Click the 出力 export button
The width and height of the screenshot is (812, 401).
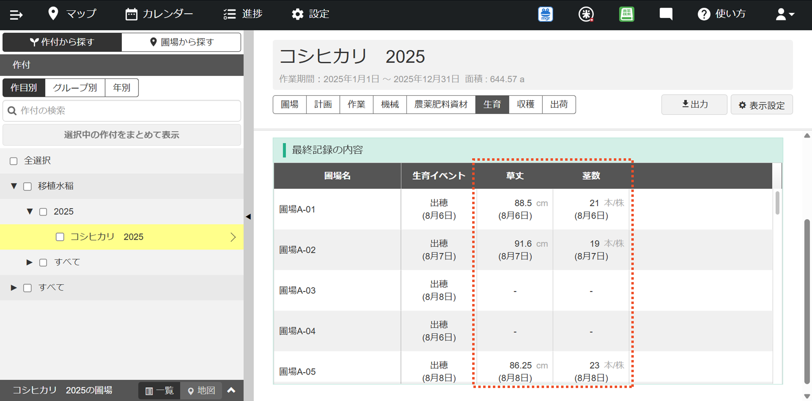694,105
